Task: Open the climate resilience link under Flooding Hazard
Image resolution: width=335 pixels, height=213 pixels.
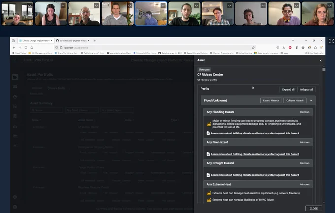Action: pyautogui.click(x=255, y=133)
